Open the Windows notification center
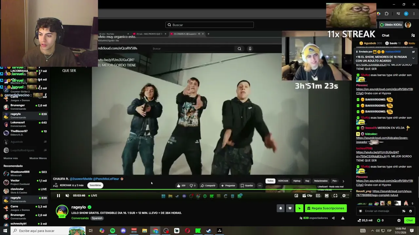Viewport: 419px width, 235px height. 412,231
